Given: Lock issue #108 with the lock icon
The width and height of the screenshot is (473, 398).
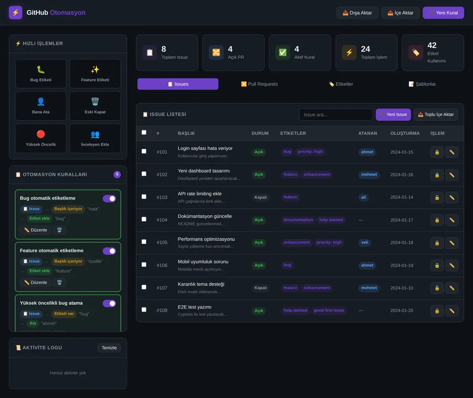Looking at the screenshot, I should click(x=437, y=311).
